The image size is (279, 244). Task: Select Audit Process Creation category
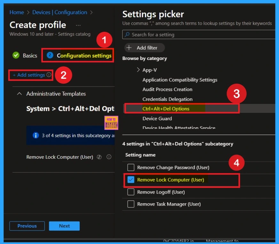point(167,89)
